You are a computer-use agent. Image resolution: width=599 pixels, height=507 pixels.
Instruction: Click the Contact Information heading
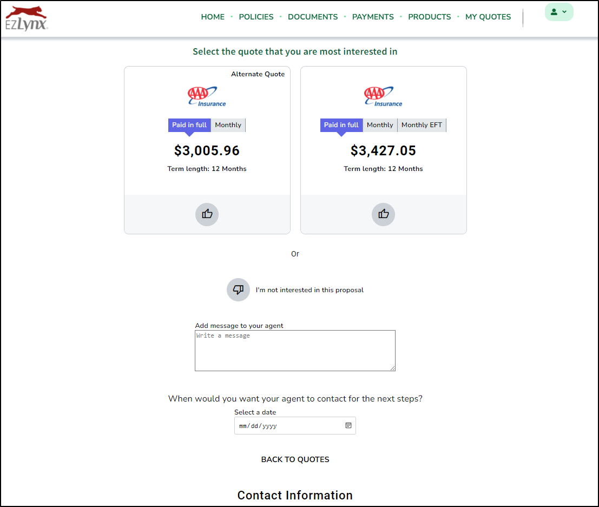click(x=295, y=495)
